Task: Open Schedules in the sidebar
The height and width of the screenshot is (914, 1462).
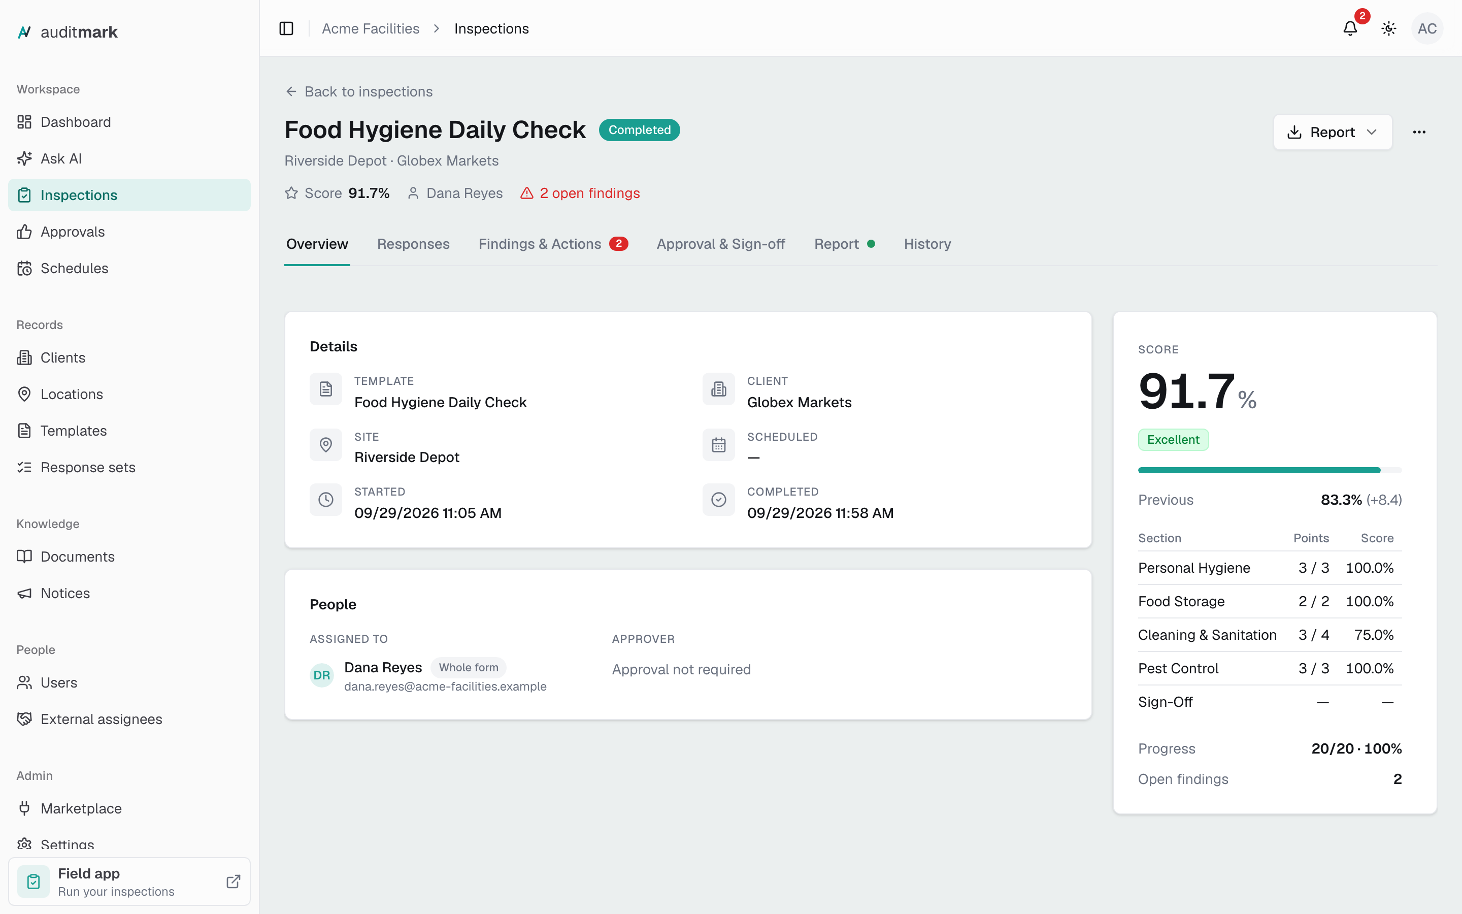Action: 129,268
